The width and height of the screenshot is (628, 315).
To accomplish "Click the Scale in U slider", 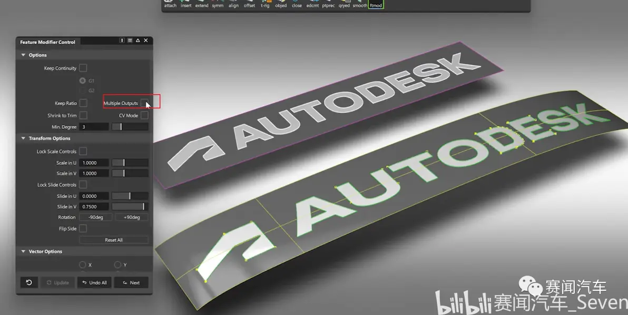I will coord(130,162).
